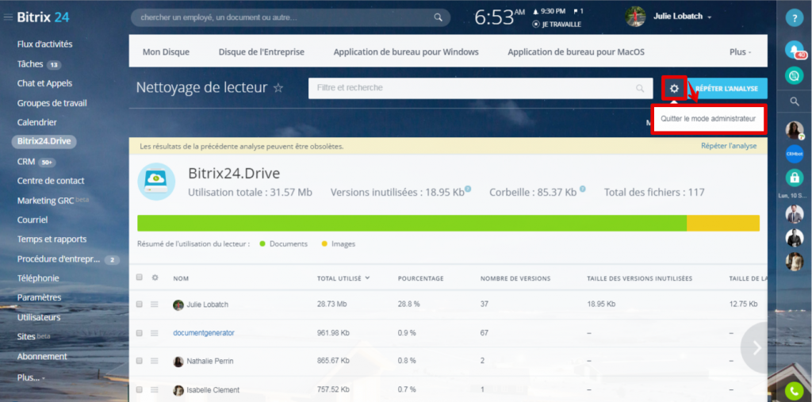Click RÉPÉTER L'ANALYSE blue button
Image resolution: width=812 pixels, height=402 pixels.
click(726, 89)
